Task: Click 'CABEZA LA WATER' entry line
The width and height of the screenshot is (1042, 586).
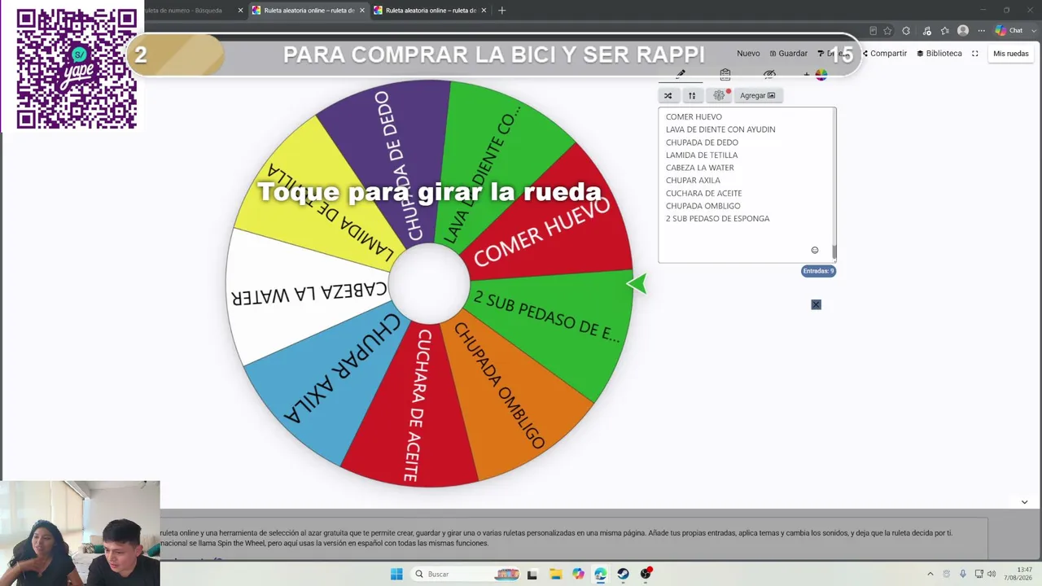Action: coord(700,168)
